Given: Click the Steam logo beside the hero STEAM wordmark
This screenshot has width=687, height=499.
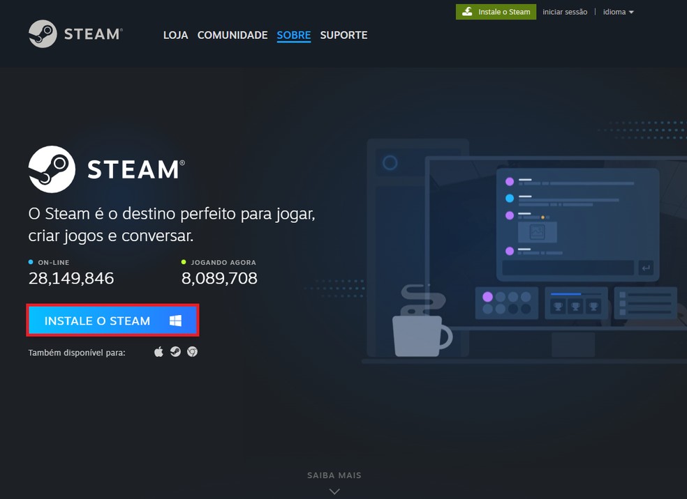Looking at the screenshot, I should pyautogui.click(x=51, y=169).
